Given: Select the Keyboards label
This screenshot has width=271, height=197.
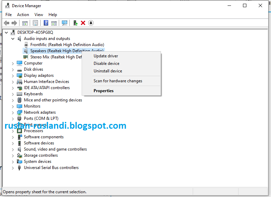Looking at the screenshot, I should coord(33,94).
